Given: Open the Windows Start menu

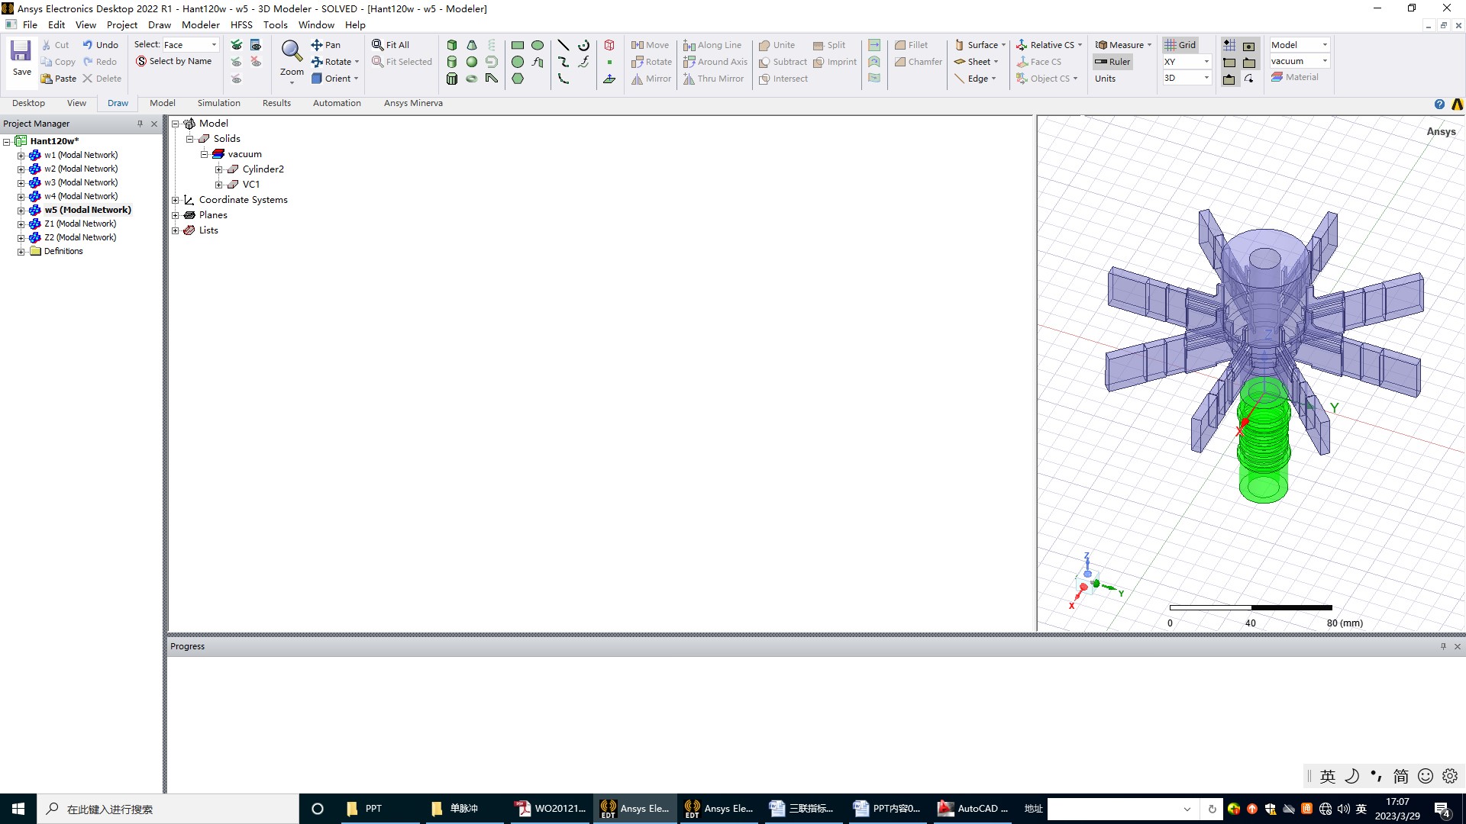Looking at the screenshot, I should coord(18,809).
